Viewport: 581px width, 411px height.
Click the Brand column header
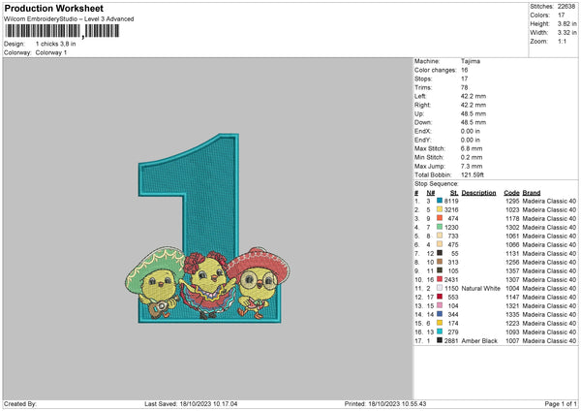pos(532,192)
